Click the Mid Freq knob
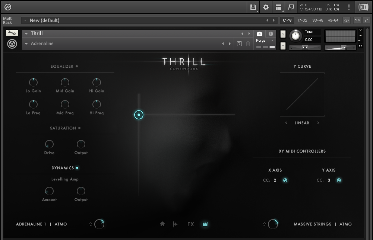 point(65,104)
